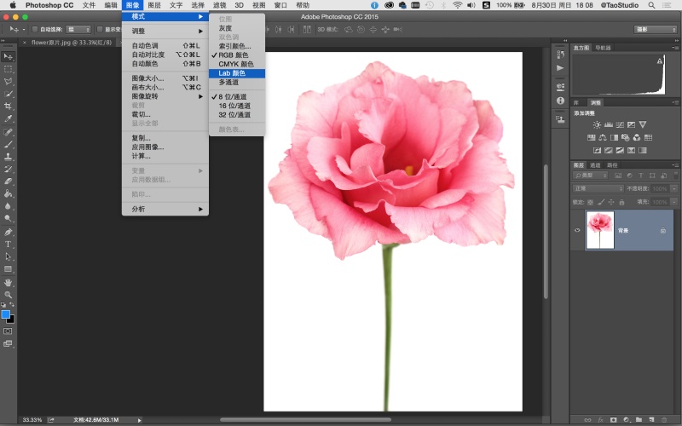Open the workspace 摄影 dropdown
Viewport: 682px width, 426px height.
tap(655, 29)
